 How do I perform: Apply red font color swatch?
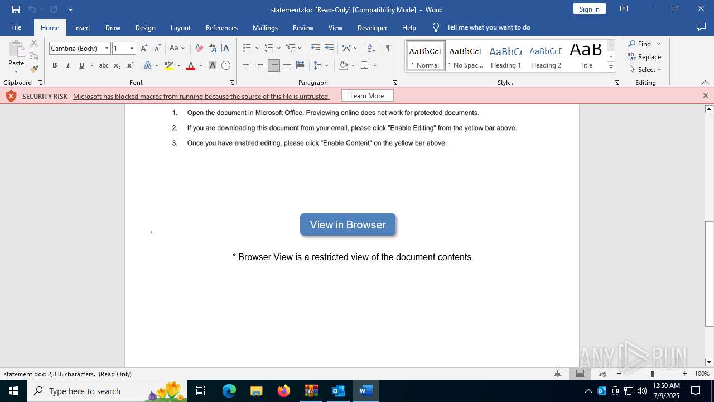point(191,65)
